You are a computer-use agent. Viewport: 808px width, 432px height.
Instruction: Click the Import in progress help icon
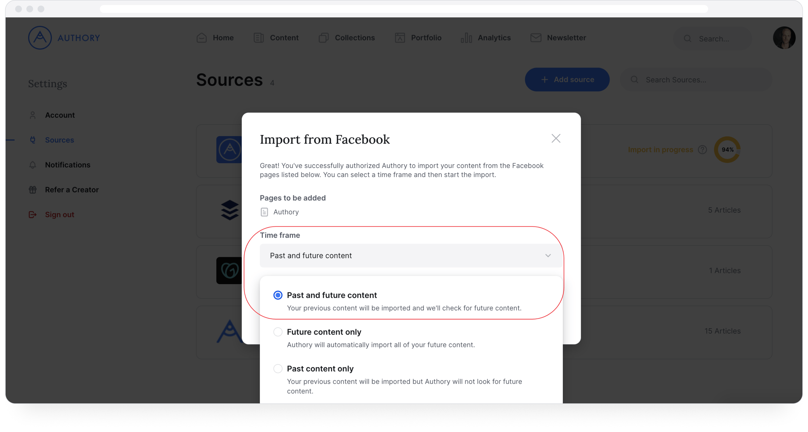pyautogui.click(x=702, y=150)
